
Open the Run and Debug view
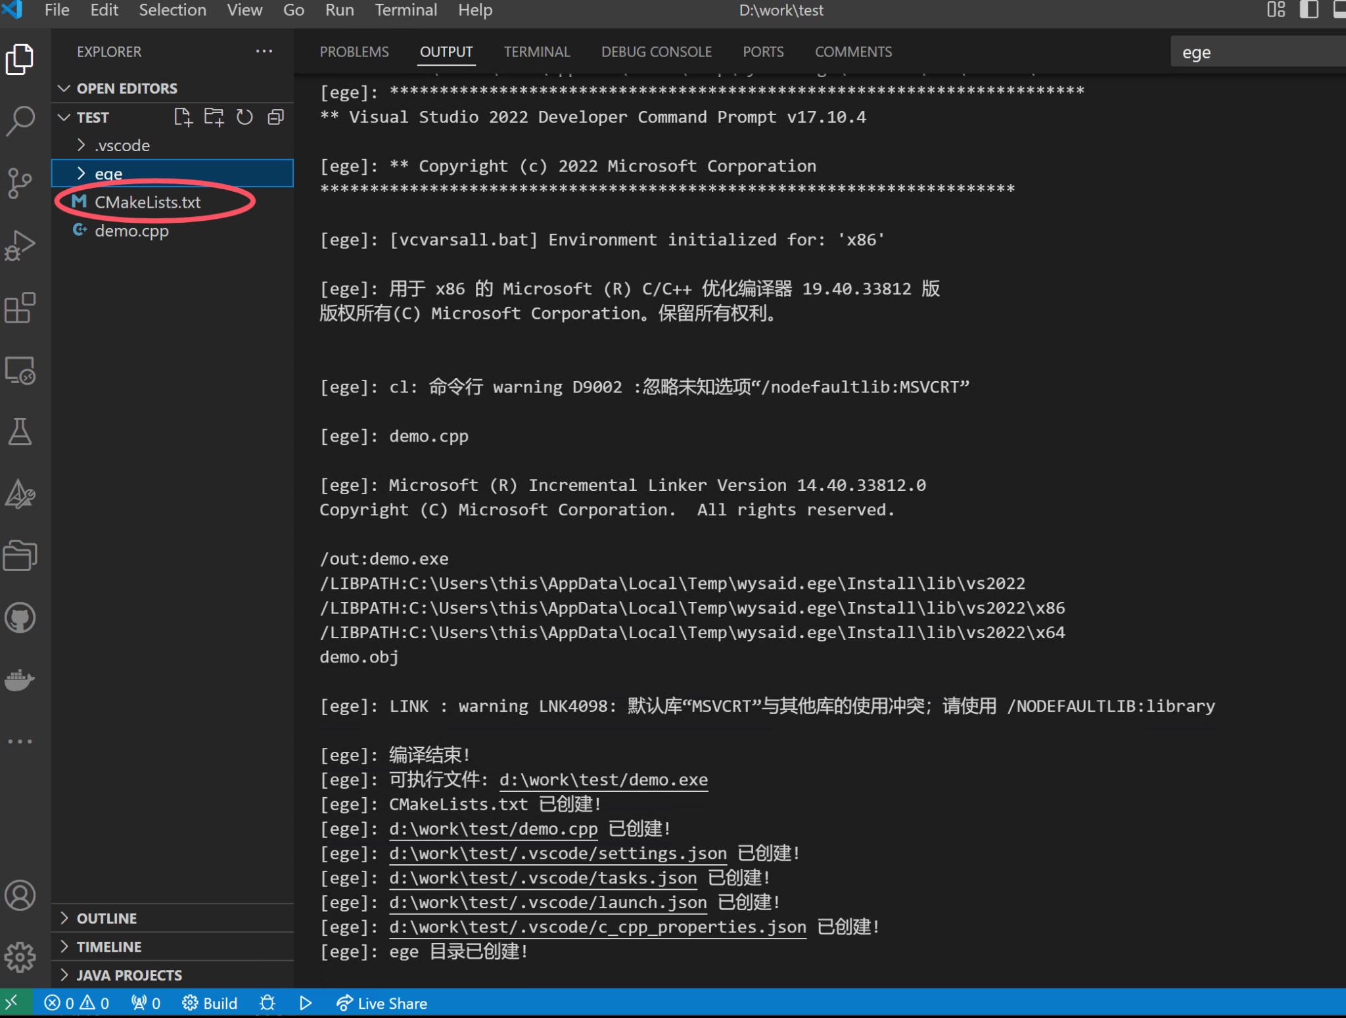tap(21, 244)
